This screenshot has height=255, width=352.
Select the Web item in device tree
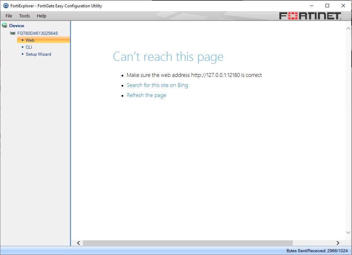(x=43, y=40)
